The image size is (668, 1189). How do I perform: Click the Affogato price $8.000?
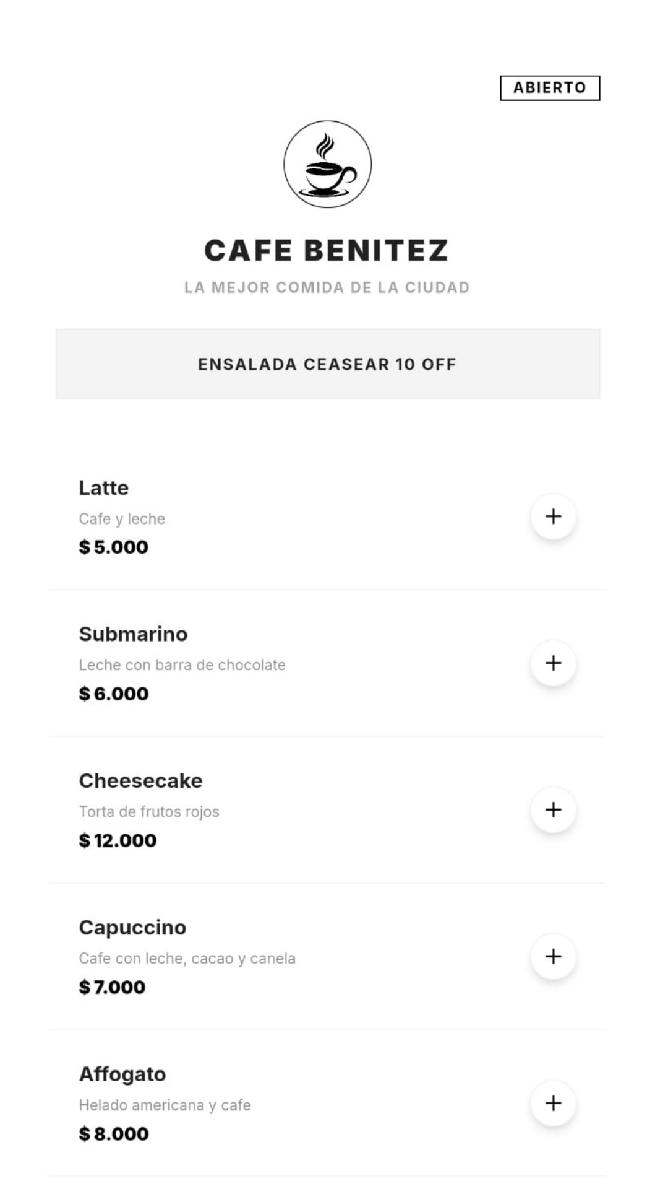pos(114,1134)
